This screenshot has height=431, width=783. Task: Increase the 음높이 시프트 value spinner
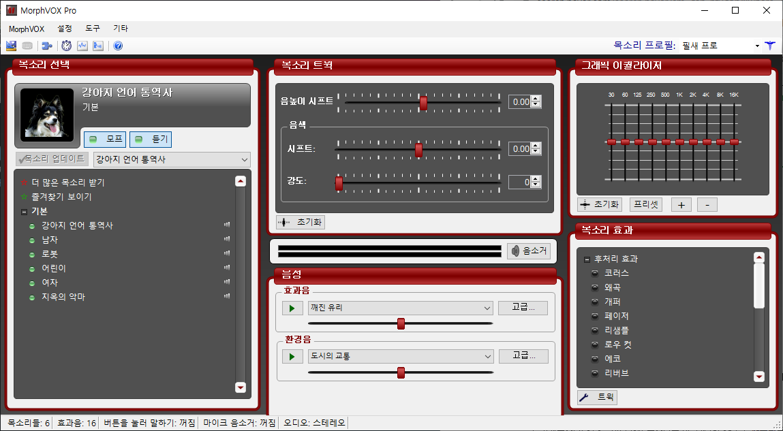pyautogui.click(x=536, y=99)
